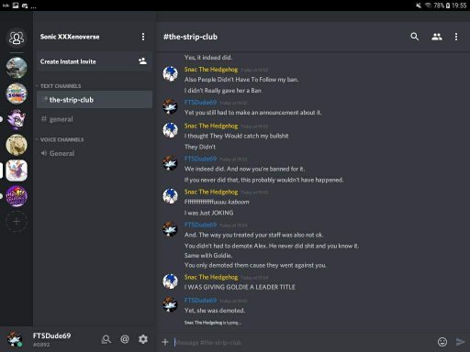Image resolution: width=470 pixels, height=352 pixels.
Task: Attach a file with plus button
Action: click(x=165, y=342)
